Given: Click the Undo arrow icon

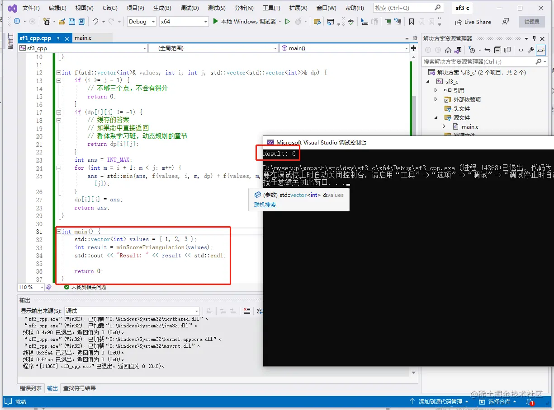Looking at the screenshot, I should (95, 21).
